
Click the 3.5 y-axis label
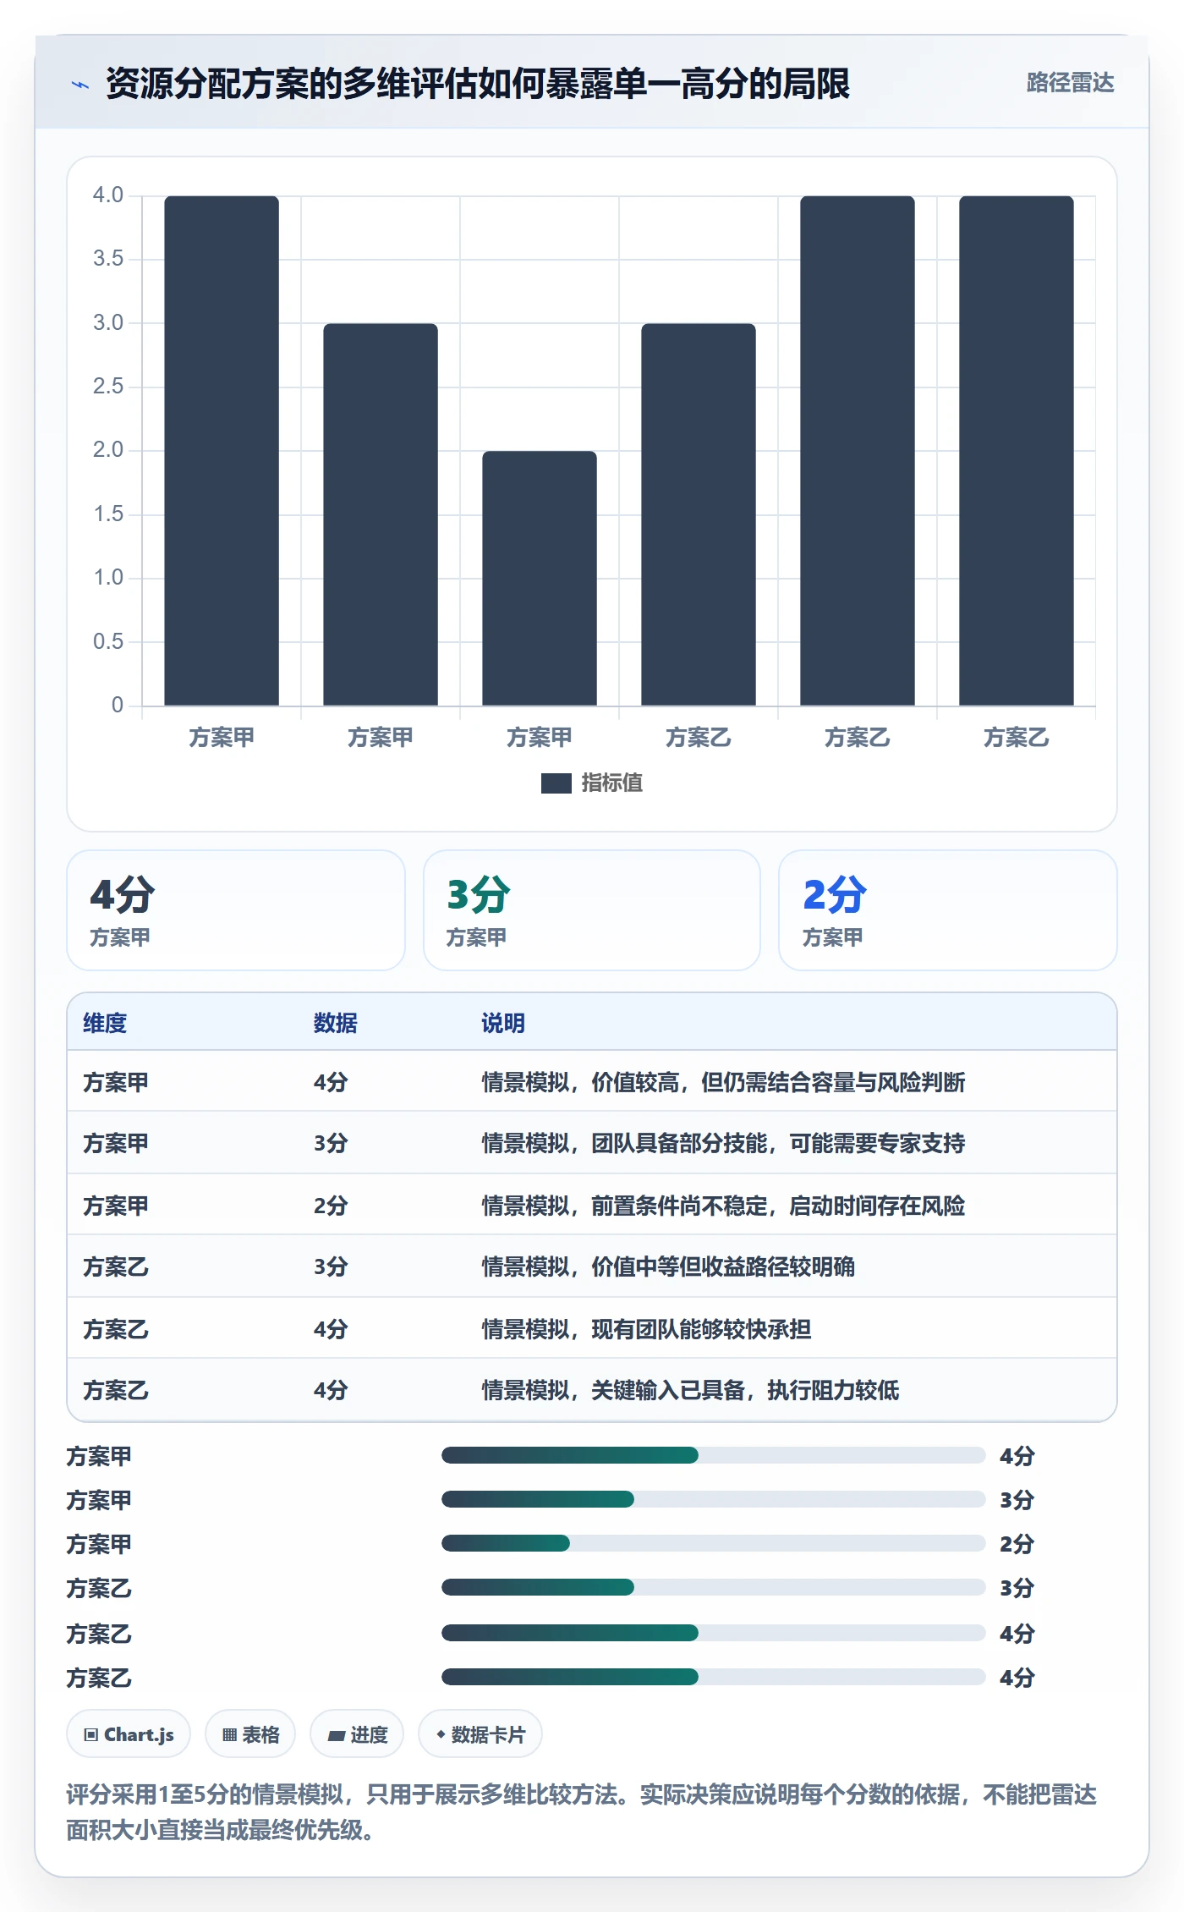coord(108,259)
